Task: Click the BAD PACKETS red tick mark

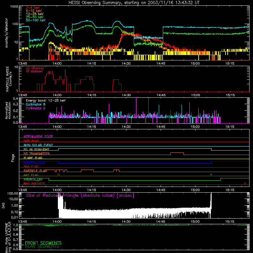Action: [x=245, y=183]
